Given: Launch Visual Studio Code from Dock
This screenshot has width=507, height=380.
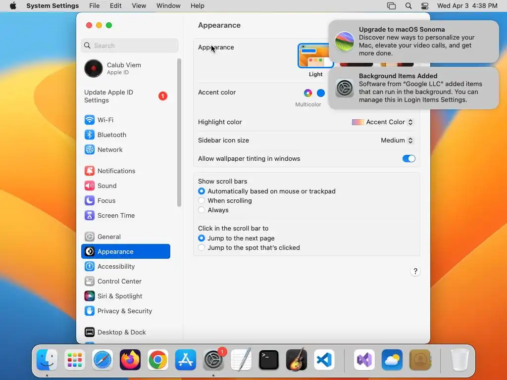Looking at the screenshot, I should pos(324,360).
